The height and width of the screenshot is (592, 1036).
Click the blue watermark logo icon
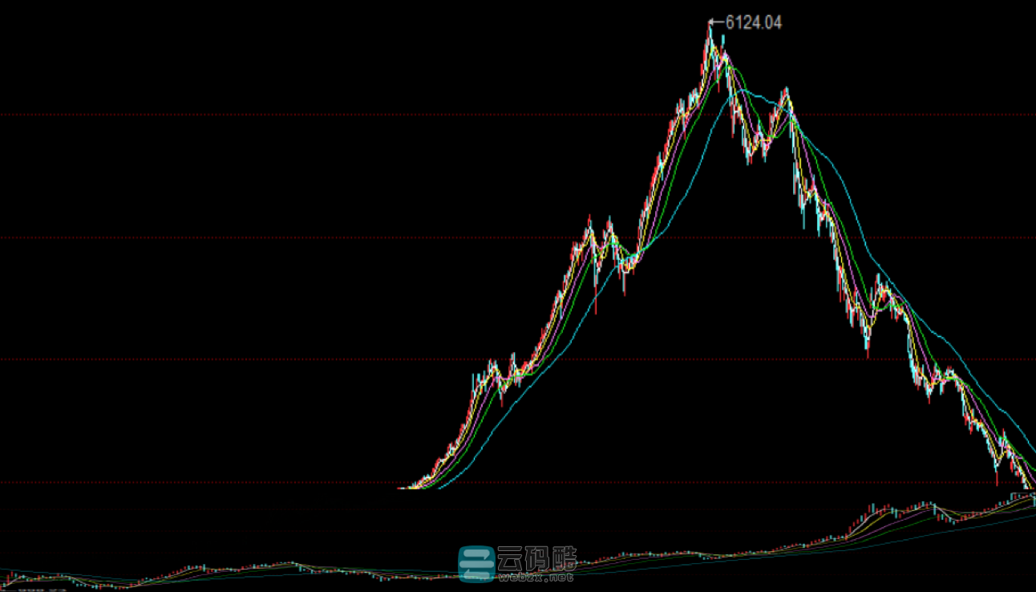[x=476, y=563]
